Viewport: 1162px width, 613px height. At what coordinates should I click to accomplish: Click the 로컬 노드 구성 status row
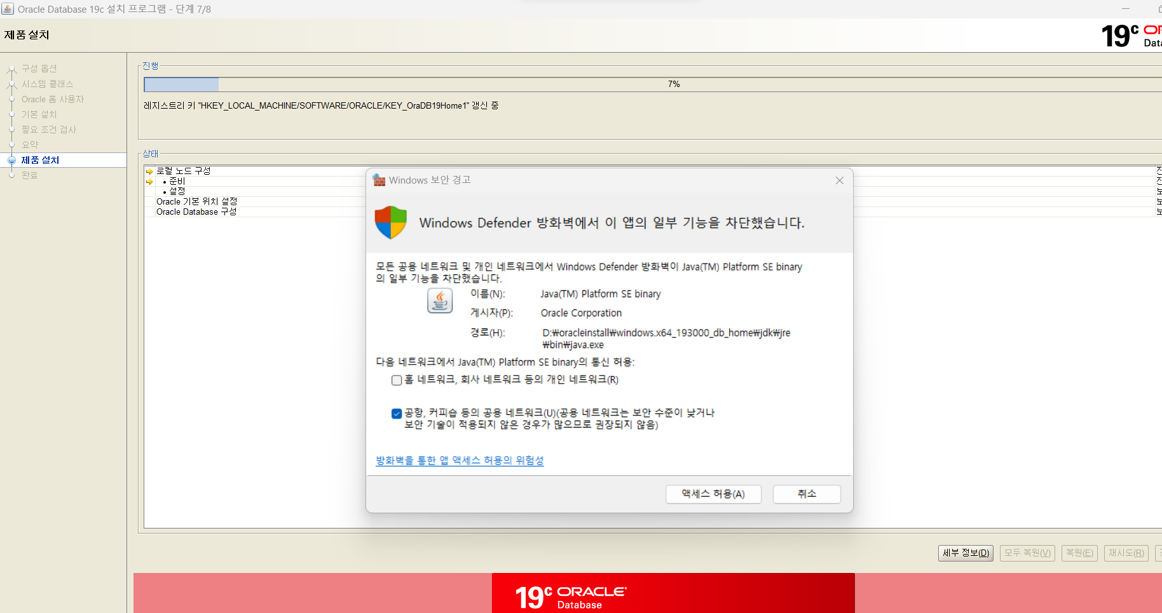coord(183,171)
